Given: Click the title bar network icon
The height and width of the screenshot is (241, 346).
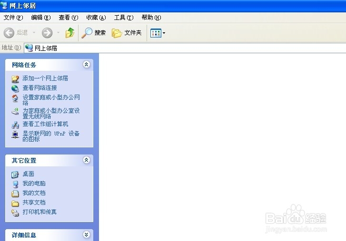Looking at the screenshot, I should (x=4, y=5).
